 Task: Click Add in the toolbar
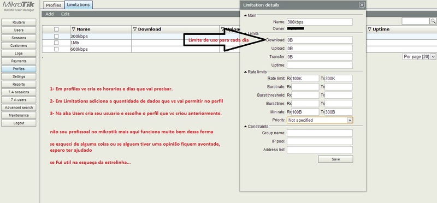pyautogui.click(x=50, y=14)
